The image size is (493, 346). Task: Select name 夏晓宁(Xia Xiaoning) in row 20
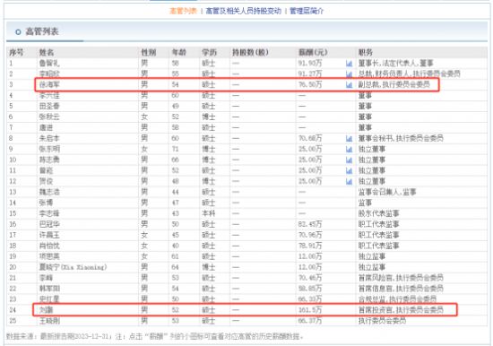coord(73,267)
